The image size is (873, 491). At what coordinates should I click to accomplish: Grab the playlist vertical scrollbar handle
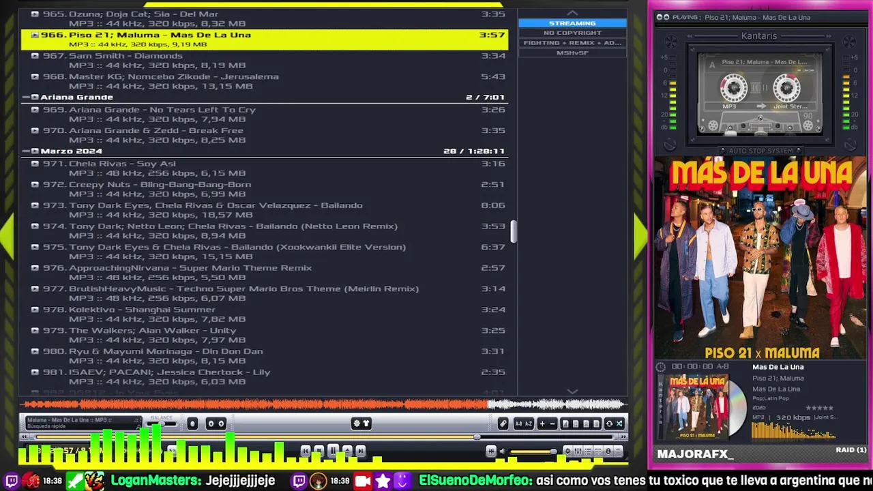point(514,231)
